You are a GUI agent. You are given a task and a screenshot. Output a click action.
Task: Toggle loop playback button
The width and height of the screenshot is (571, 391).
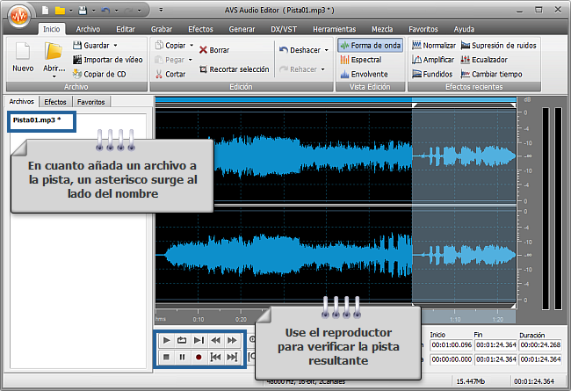[182, 340]
